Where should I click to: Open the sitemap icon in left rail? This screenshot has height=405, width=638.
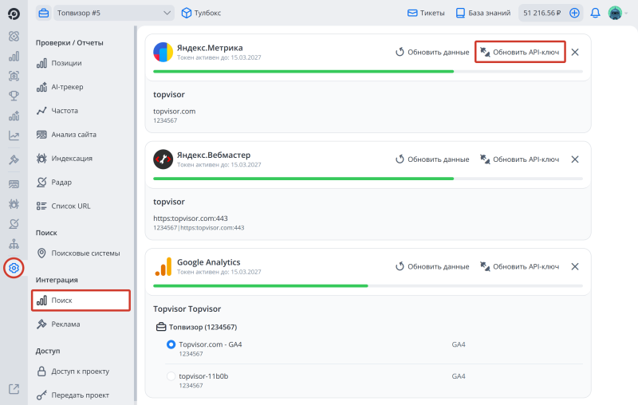click(14, 244)
